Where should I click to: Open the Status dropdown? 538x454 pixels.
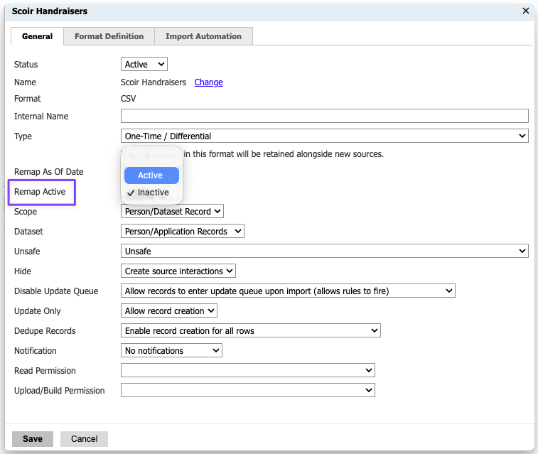[144, 65]
